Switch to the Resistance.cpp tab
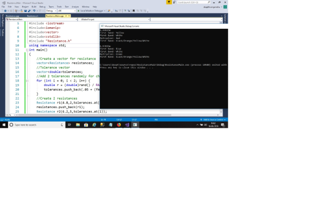The width and height of the screenshot is (317, 211). coord(12,16)
